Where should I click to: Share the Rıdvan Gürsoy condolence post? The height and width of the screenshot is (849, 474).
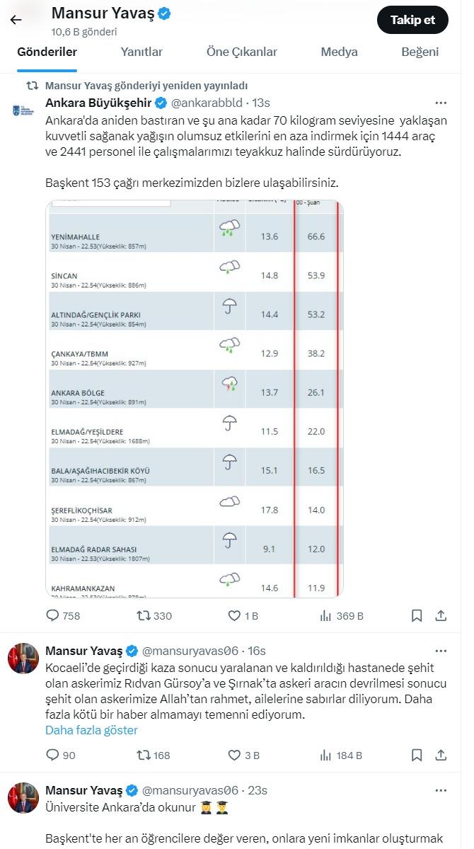click(x=441, y=755)
